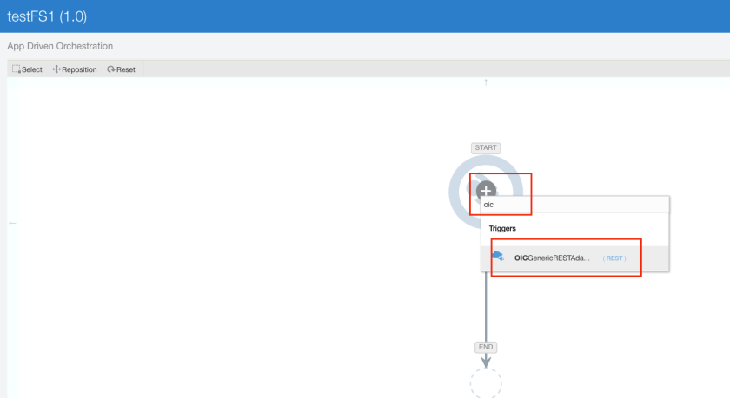Click the Reset circular arrow icon
The width and height of the screenshot is (730, 398).
110,69
